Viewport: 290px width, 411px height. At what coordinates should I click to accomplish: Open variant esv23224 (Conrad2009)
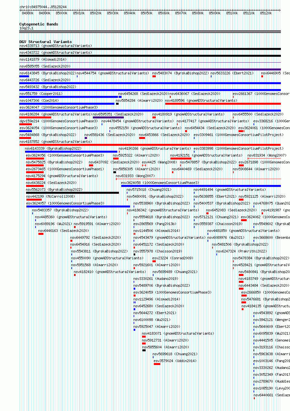[x=173, y=258]
